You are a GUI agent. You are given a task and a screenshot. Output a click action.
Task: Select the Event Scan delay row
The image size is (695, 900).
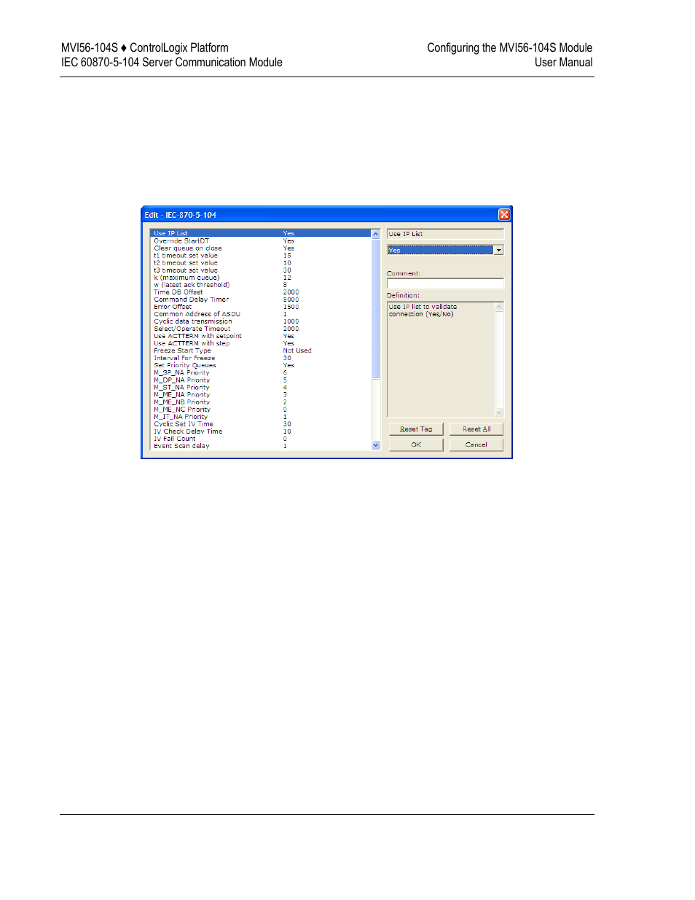261,445
